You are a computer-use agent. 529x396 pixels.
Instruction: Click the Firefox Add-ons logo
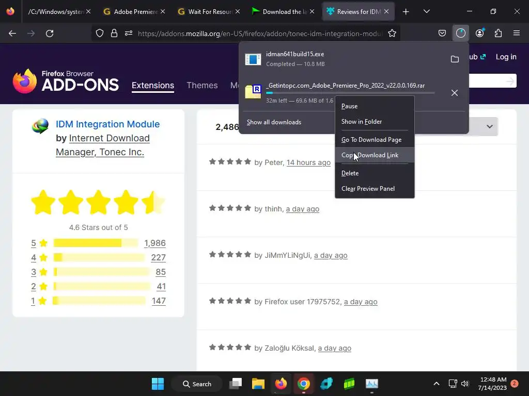tap(66, 81)
